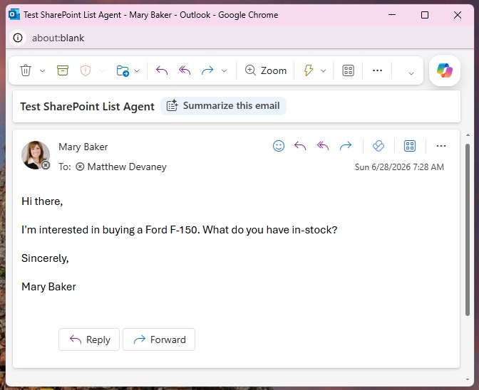The height and width of the screenshot is (390, 479).
Task: Expand the ribbon with the chevron at toolbar end
Action: click(411, 73)
